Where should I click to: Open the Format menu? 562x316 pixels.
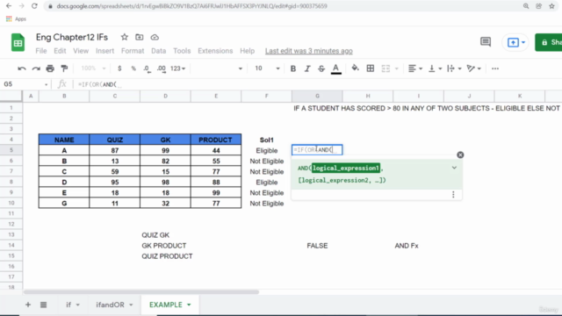pyautogui.click(x=133, y=51)
